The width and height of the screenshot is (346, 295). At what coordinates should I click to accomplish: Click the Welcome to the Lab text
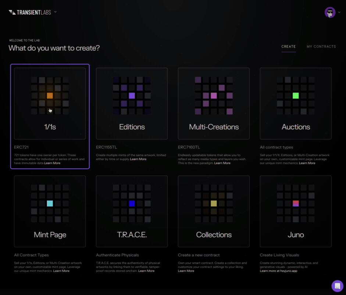pyautogui.click(x=24, y=41)
